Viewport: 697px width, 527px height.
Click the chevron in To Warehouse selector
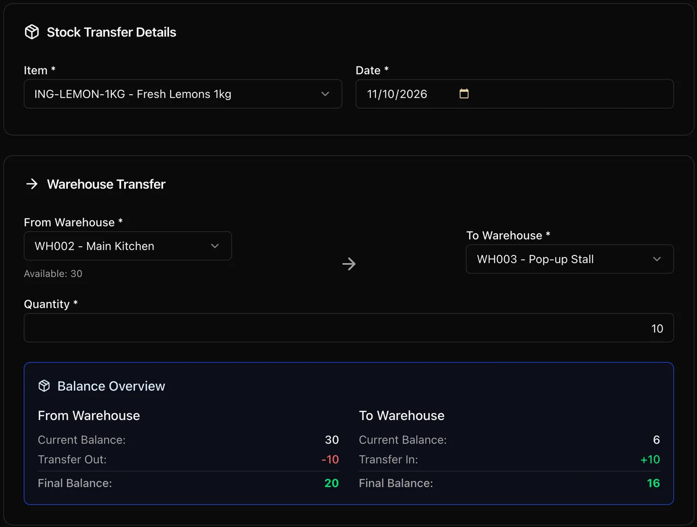(657, 259)
